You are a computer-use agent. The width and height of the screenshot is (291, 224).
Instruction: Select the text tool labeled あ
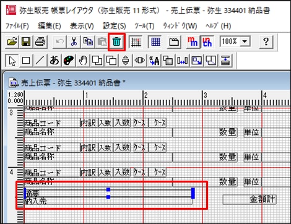point(54,61)
